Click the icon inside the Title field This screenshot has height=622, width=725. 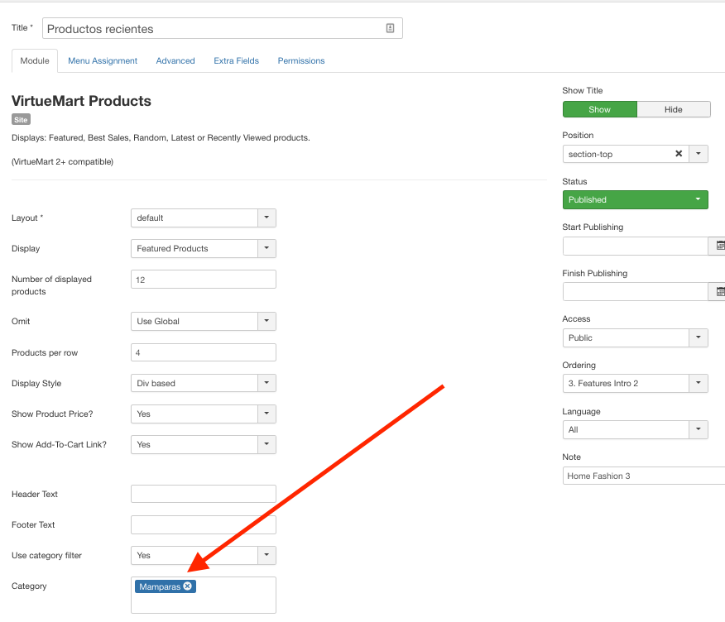(391, 28)
